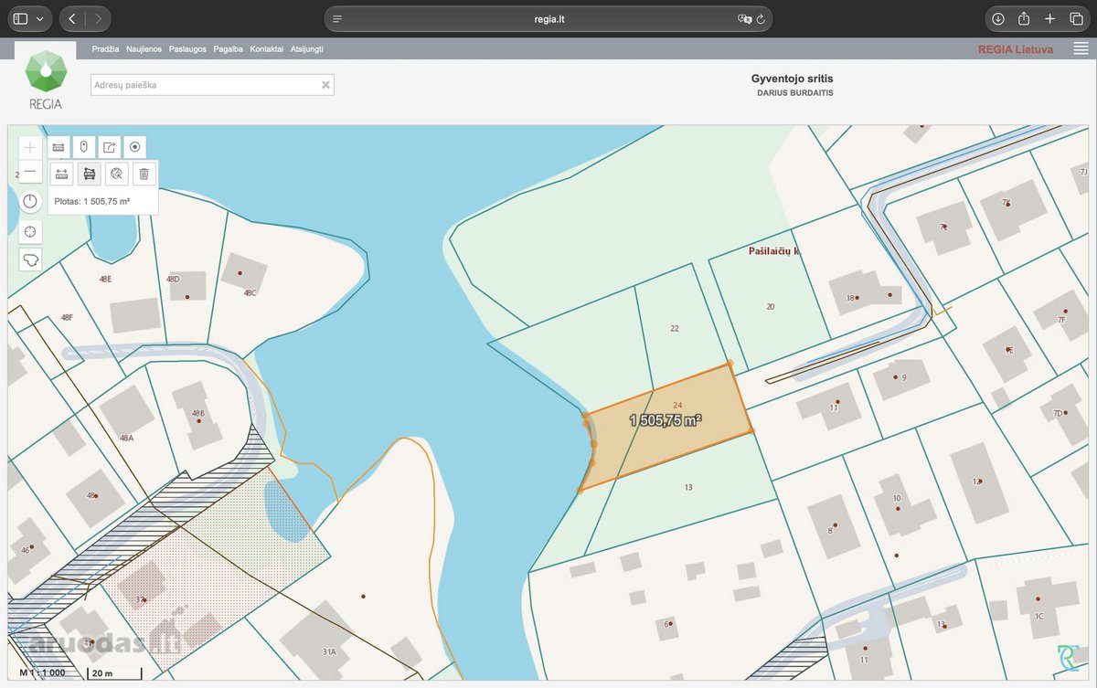The height and width of the screenshot is (688, 1097).
Task: Toggle the circular target layer button
Action: pos(135,147)
